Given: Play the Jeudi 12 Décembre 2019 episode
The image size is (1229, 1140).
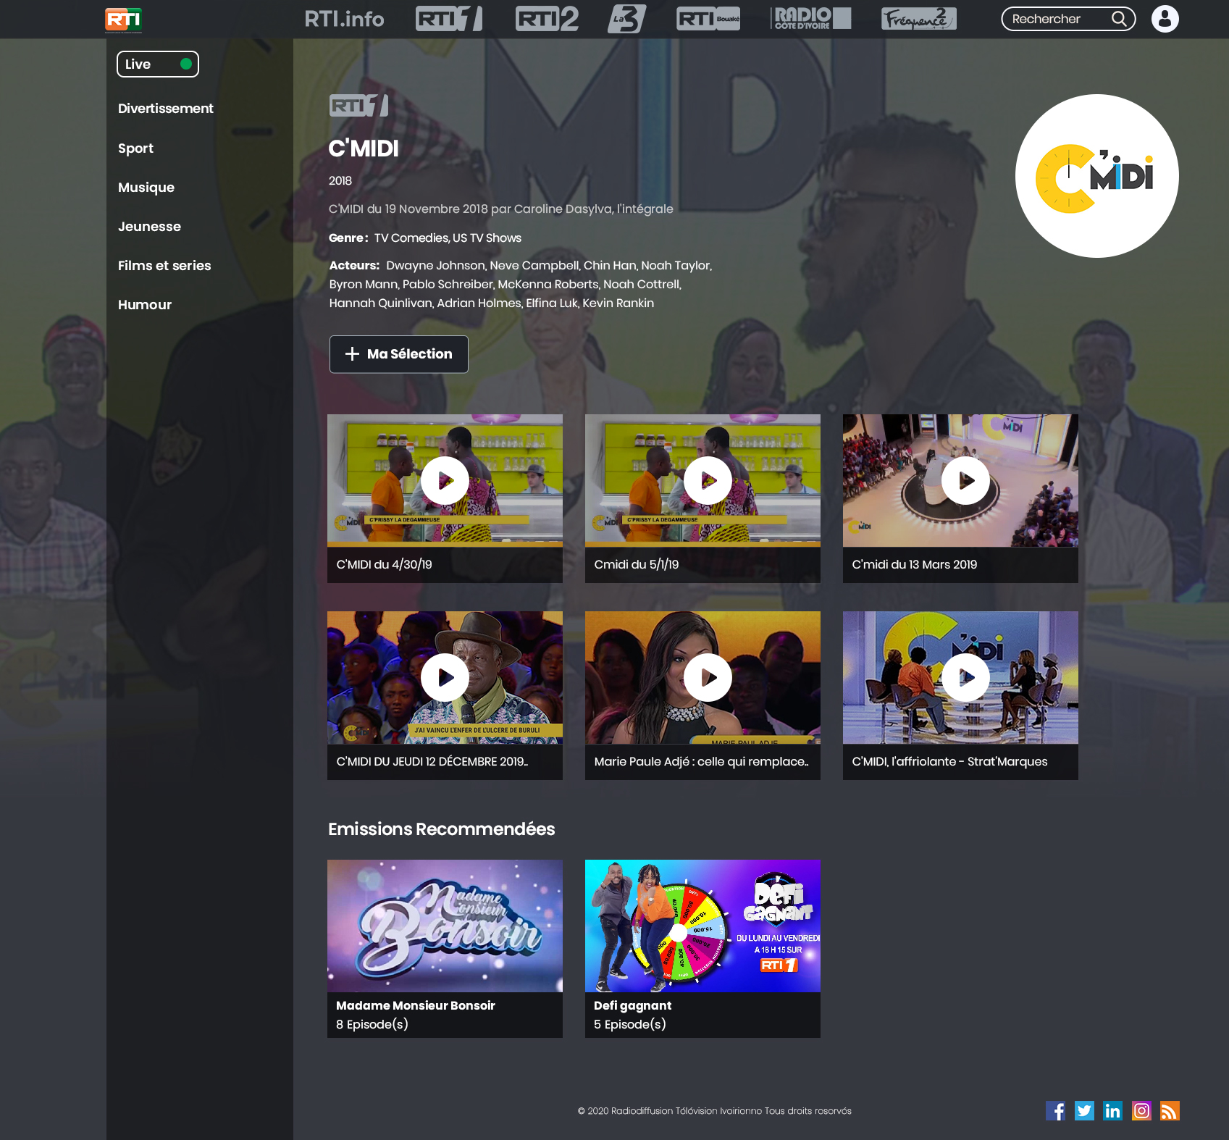Looking at the screenshot, I should pos(445,677).
